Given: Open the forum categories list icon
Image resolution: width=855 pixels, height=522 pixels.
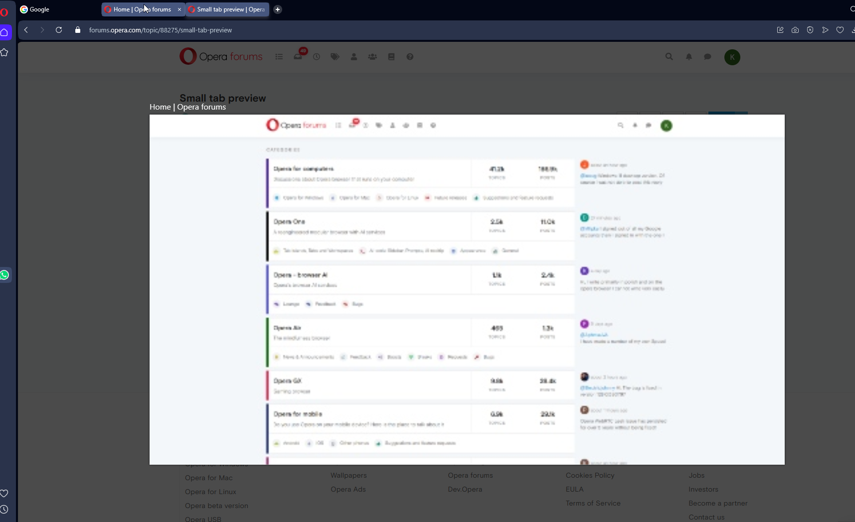Looking at the screenshot, I should (279, 57).
